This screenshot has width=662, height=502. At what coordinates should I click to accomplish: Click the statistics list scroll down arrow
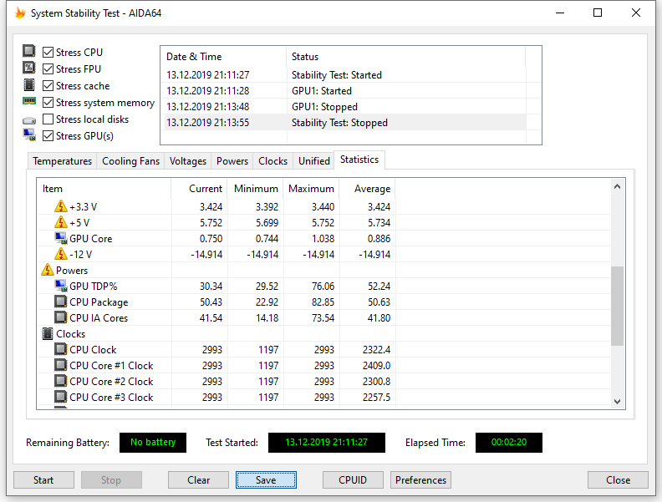(617, 402)
